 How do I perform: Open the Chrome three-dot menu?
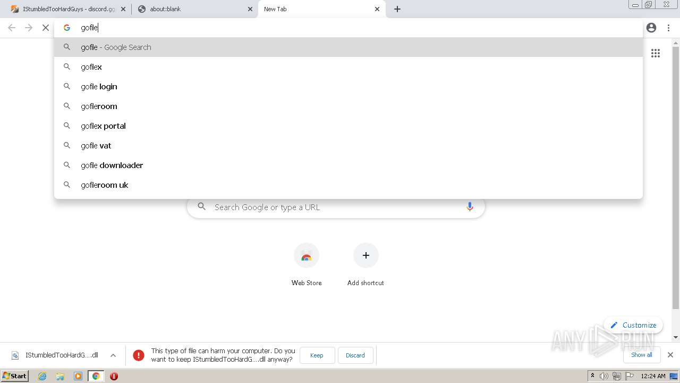pyautogui.click(x=668, y=28)
